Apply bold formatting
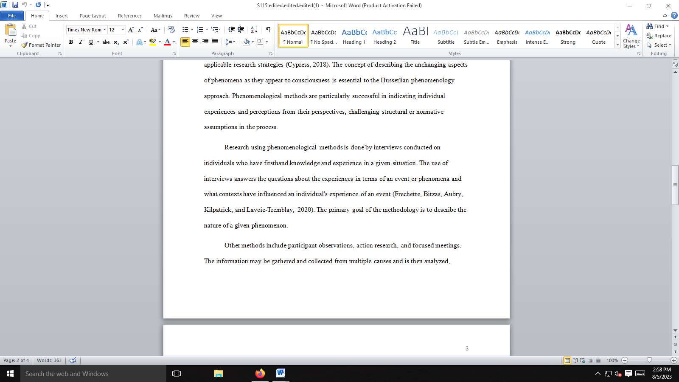The height and width of the screenshot is (382, 679). tap(71, 42)
